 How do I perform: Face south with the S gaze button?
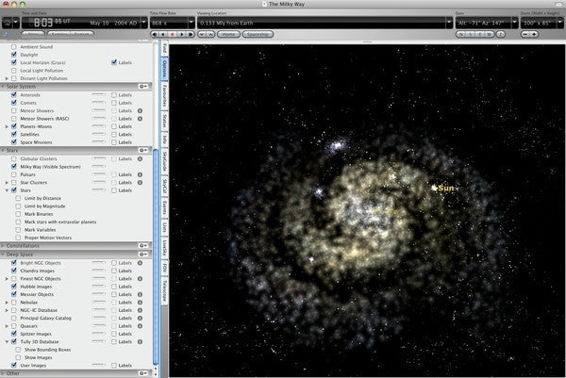point(471,34)
